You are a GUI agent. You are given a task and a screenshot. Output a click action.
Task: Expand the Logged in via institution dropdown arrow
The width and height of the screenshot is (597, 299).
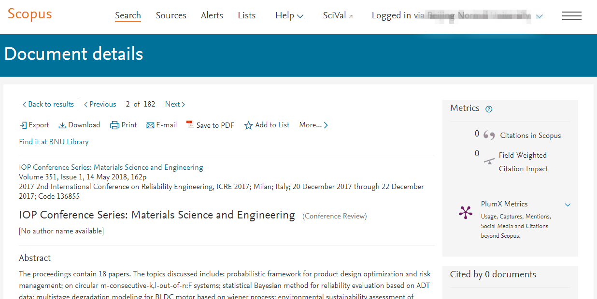540,16
